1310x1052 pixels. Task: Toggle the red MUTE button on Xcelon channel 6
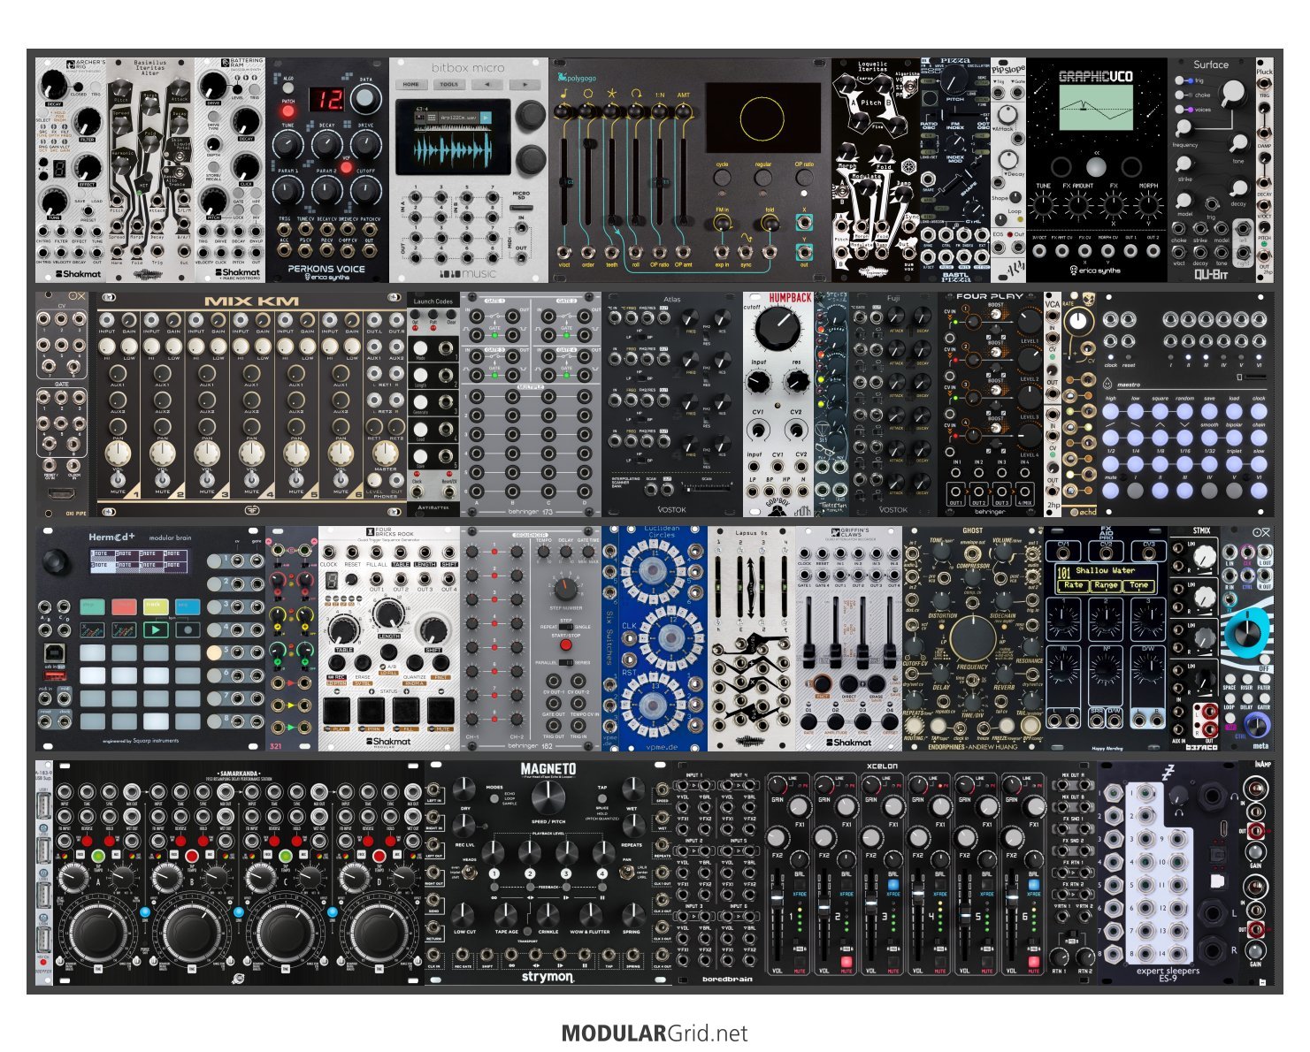[x=1034, y=962]
